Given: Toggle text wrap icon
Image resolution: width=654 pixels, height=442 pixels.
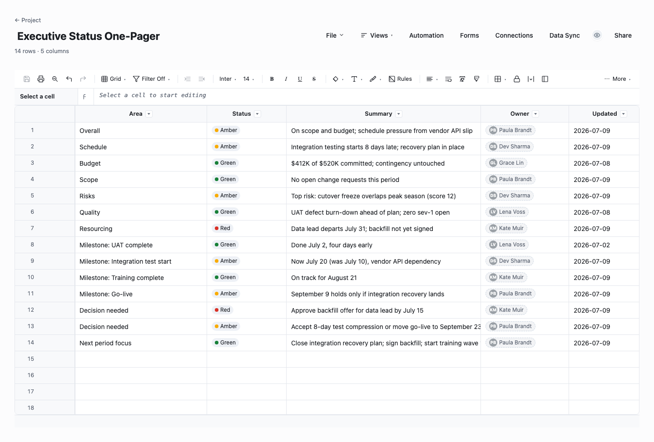Looking at the screenshot, I should tap(448, 79).
